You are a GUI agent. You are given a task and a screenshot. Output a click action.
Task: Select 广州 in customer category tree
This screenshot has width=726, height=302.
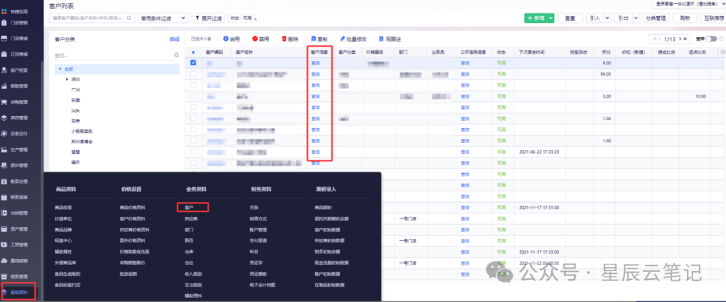click(x=76, y=90)
